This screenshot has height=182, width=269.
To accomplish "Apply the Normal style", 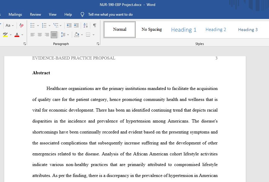I will click(120, 29).
